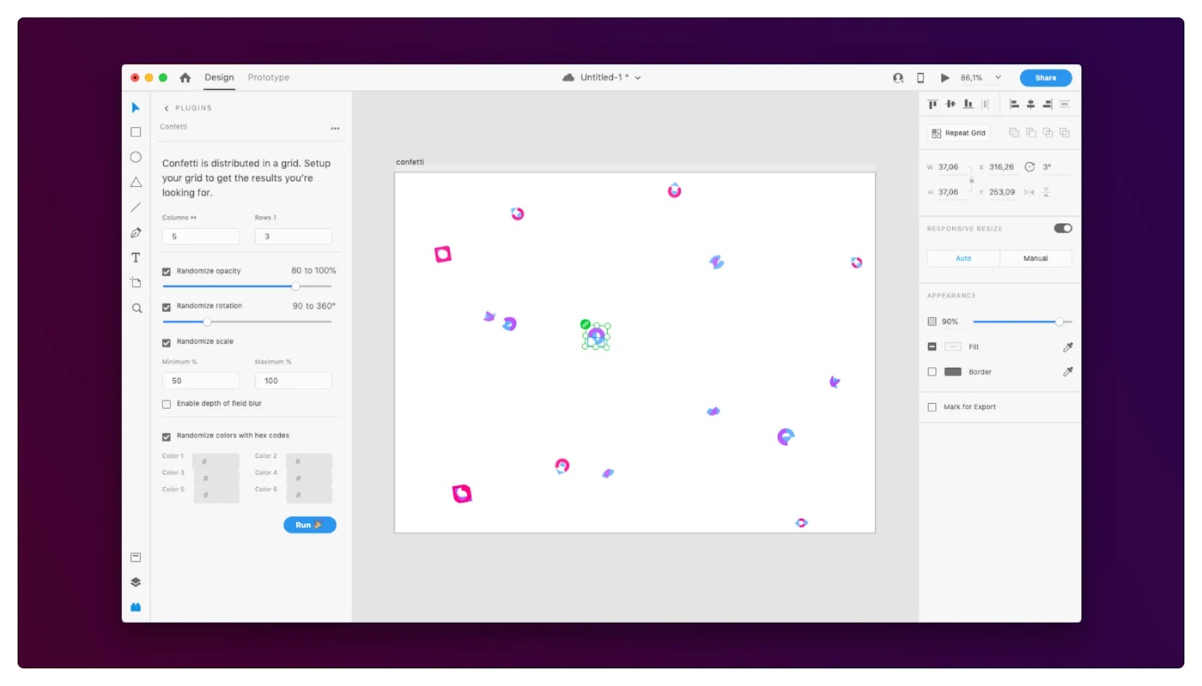Select Auto responsive resize mode
1202x686 pixels.
click(963, 258)
